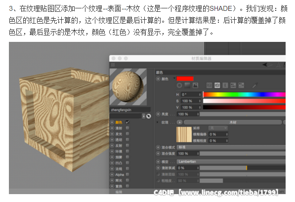Viewport: 295px width, 202px height.
Task: Click the value V gradient slider
Action: (x=244, y=107)
